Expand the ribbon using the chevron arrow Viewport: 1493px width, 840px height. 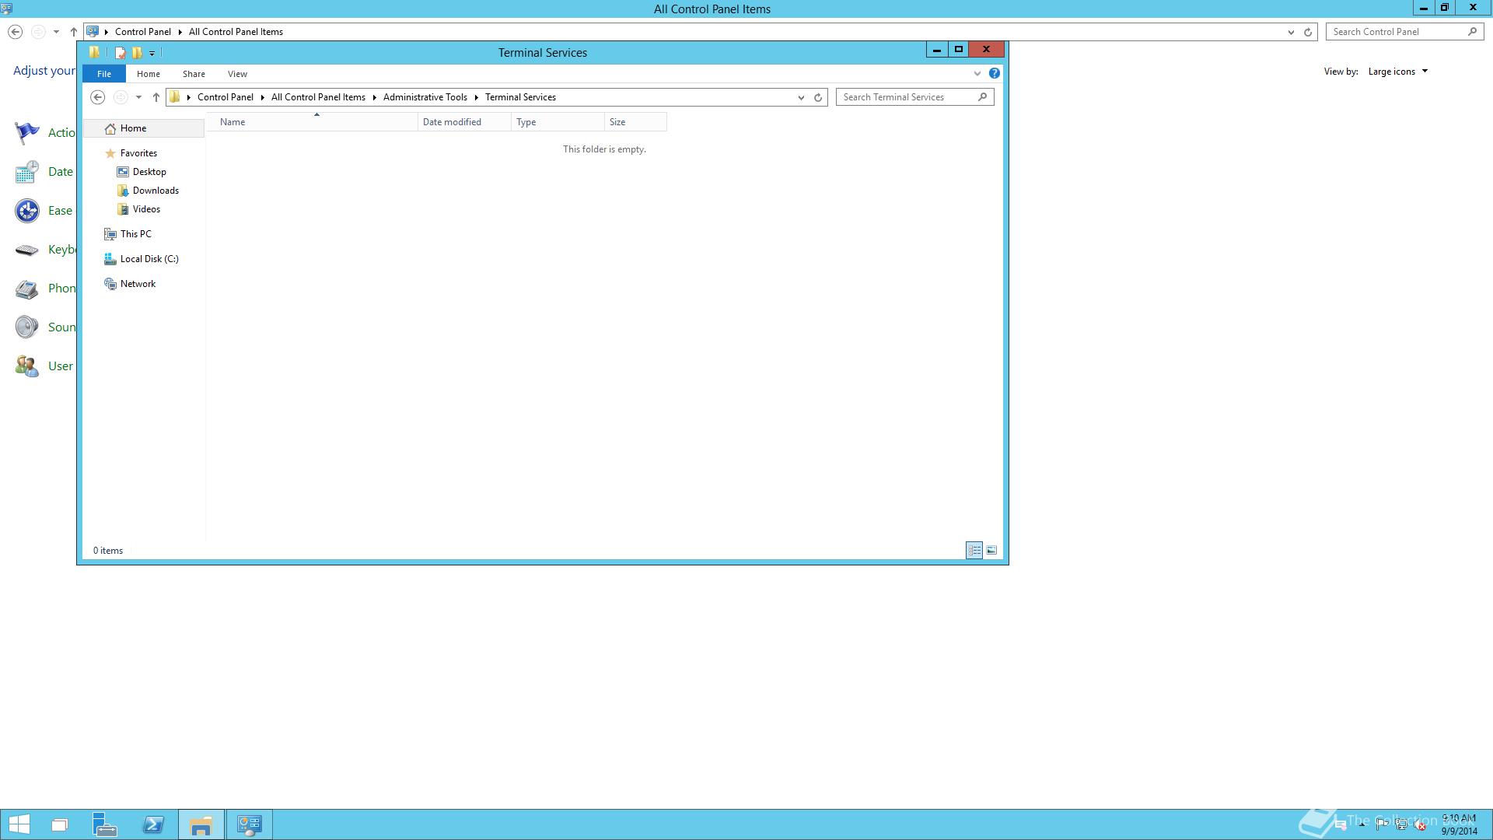coord(977,74)
